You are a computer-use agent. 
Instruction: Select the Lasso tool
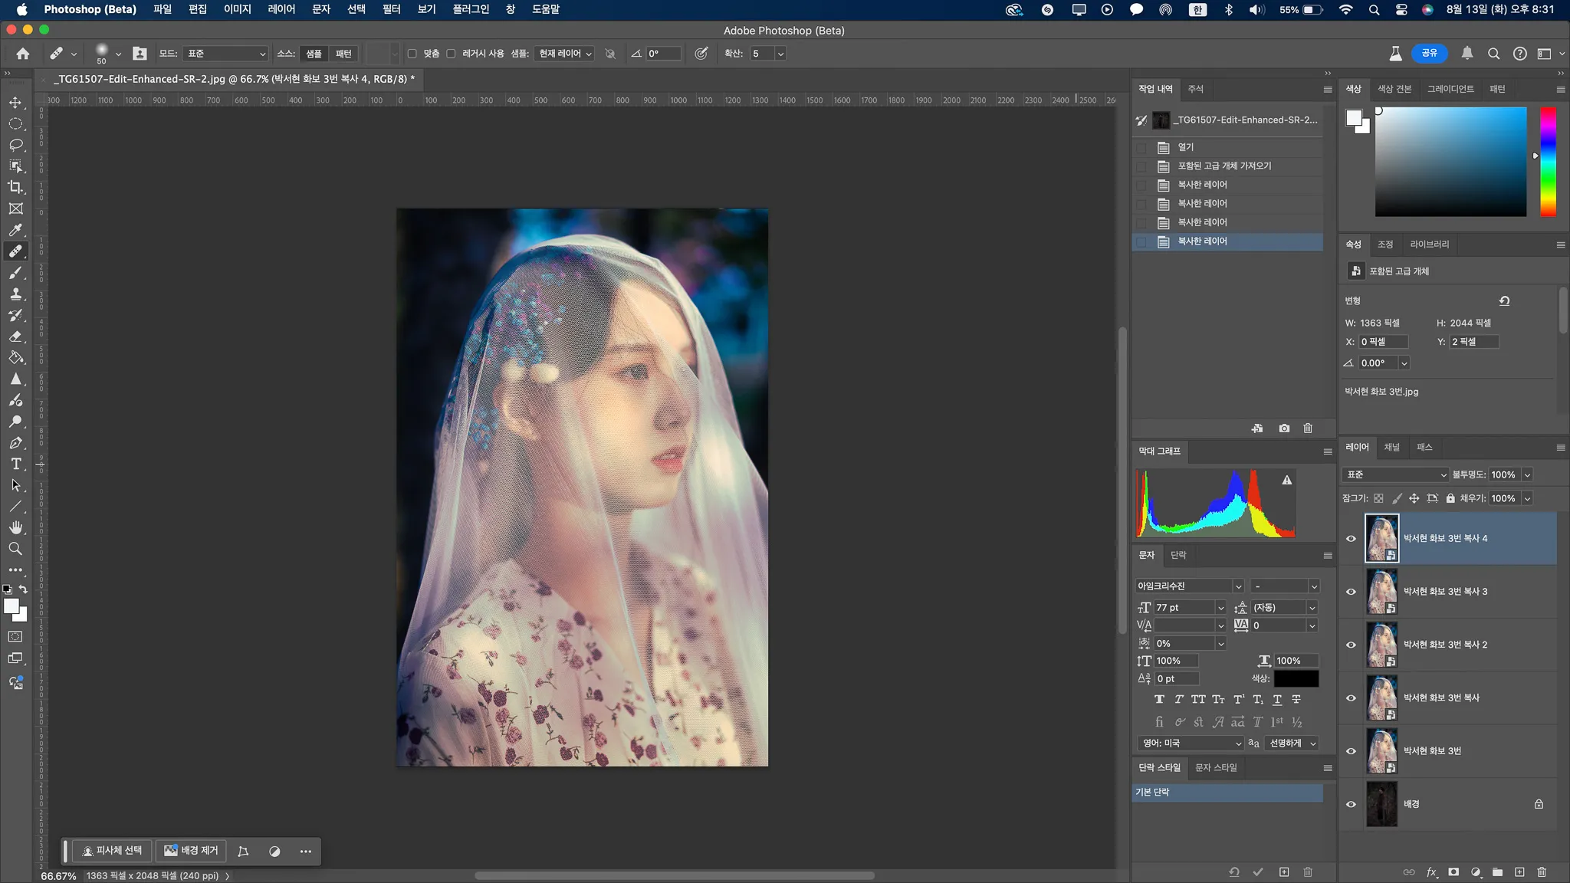pyautogui.click(x=15, y=145)
